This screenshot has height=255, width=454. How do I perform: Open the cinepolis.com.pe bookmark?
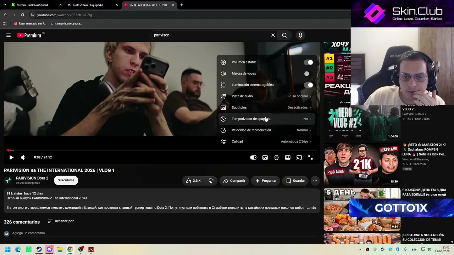(66, 24)
